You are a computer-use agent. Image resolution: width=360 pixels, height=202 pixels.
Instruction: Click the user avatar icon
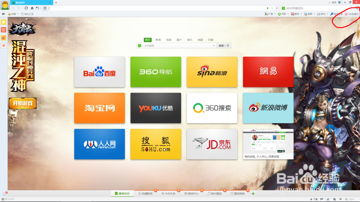5,5
